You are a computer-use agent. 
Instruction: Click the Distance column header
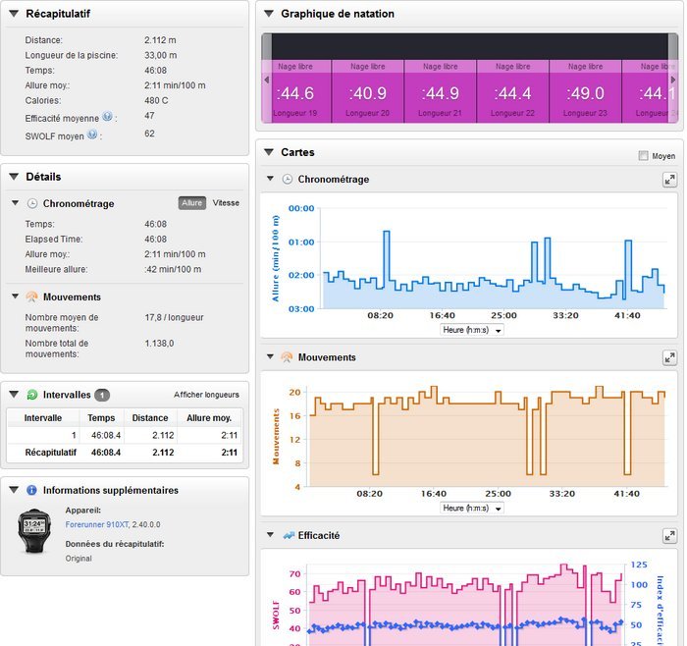click(x=150, y=417)
